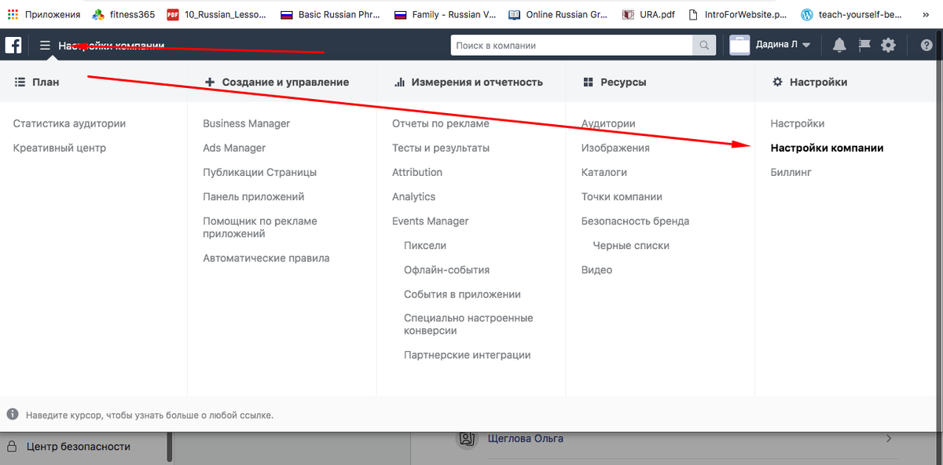Open Тесты и результаты
Screen dimensions: 943x465
(x=441, y=148)
